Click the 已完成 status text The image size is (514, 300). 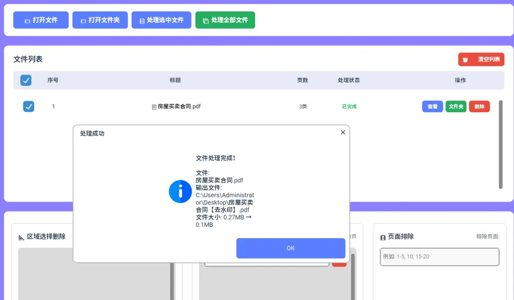(x=349, y=106)
